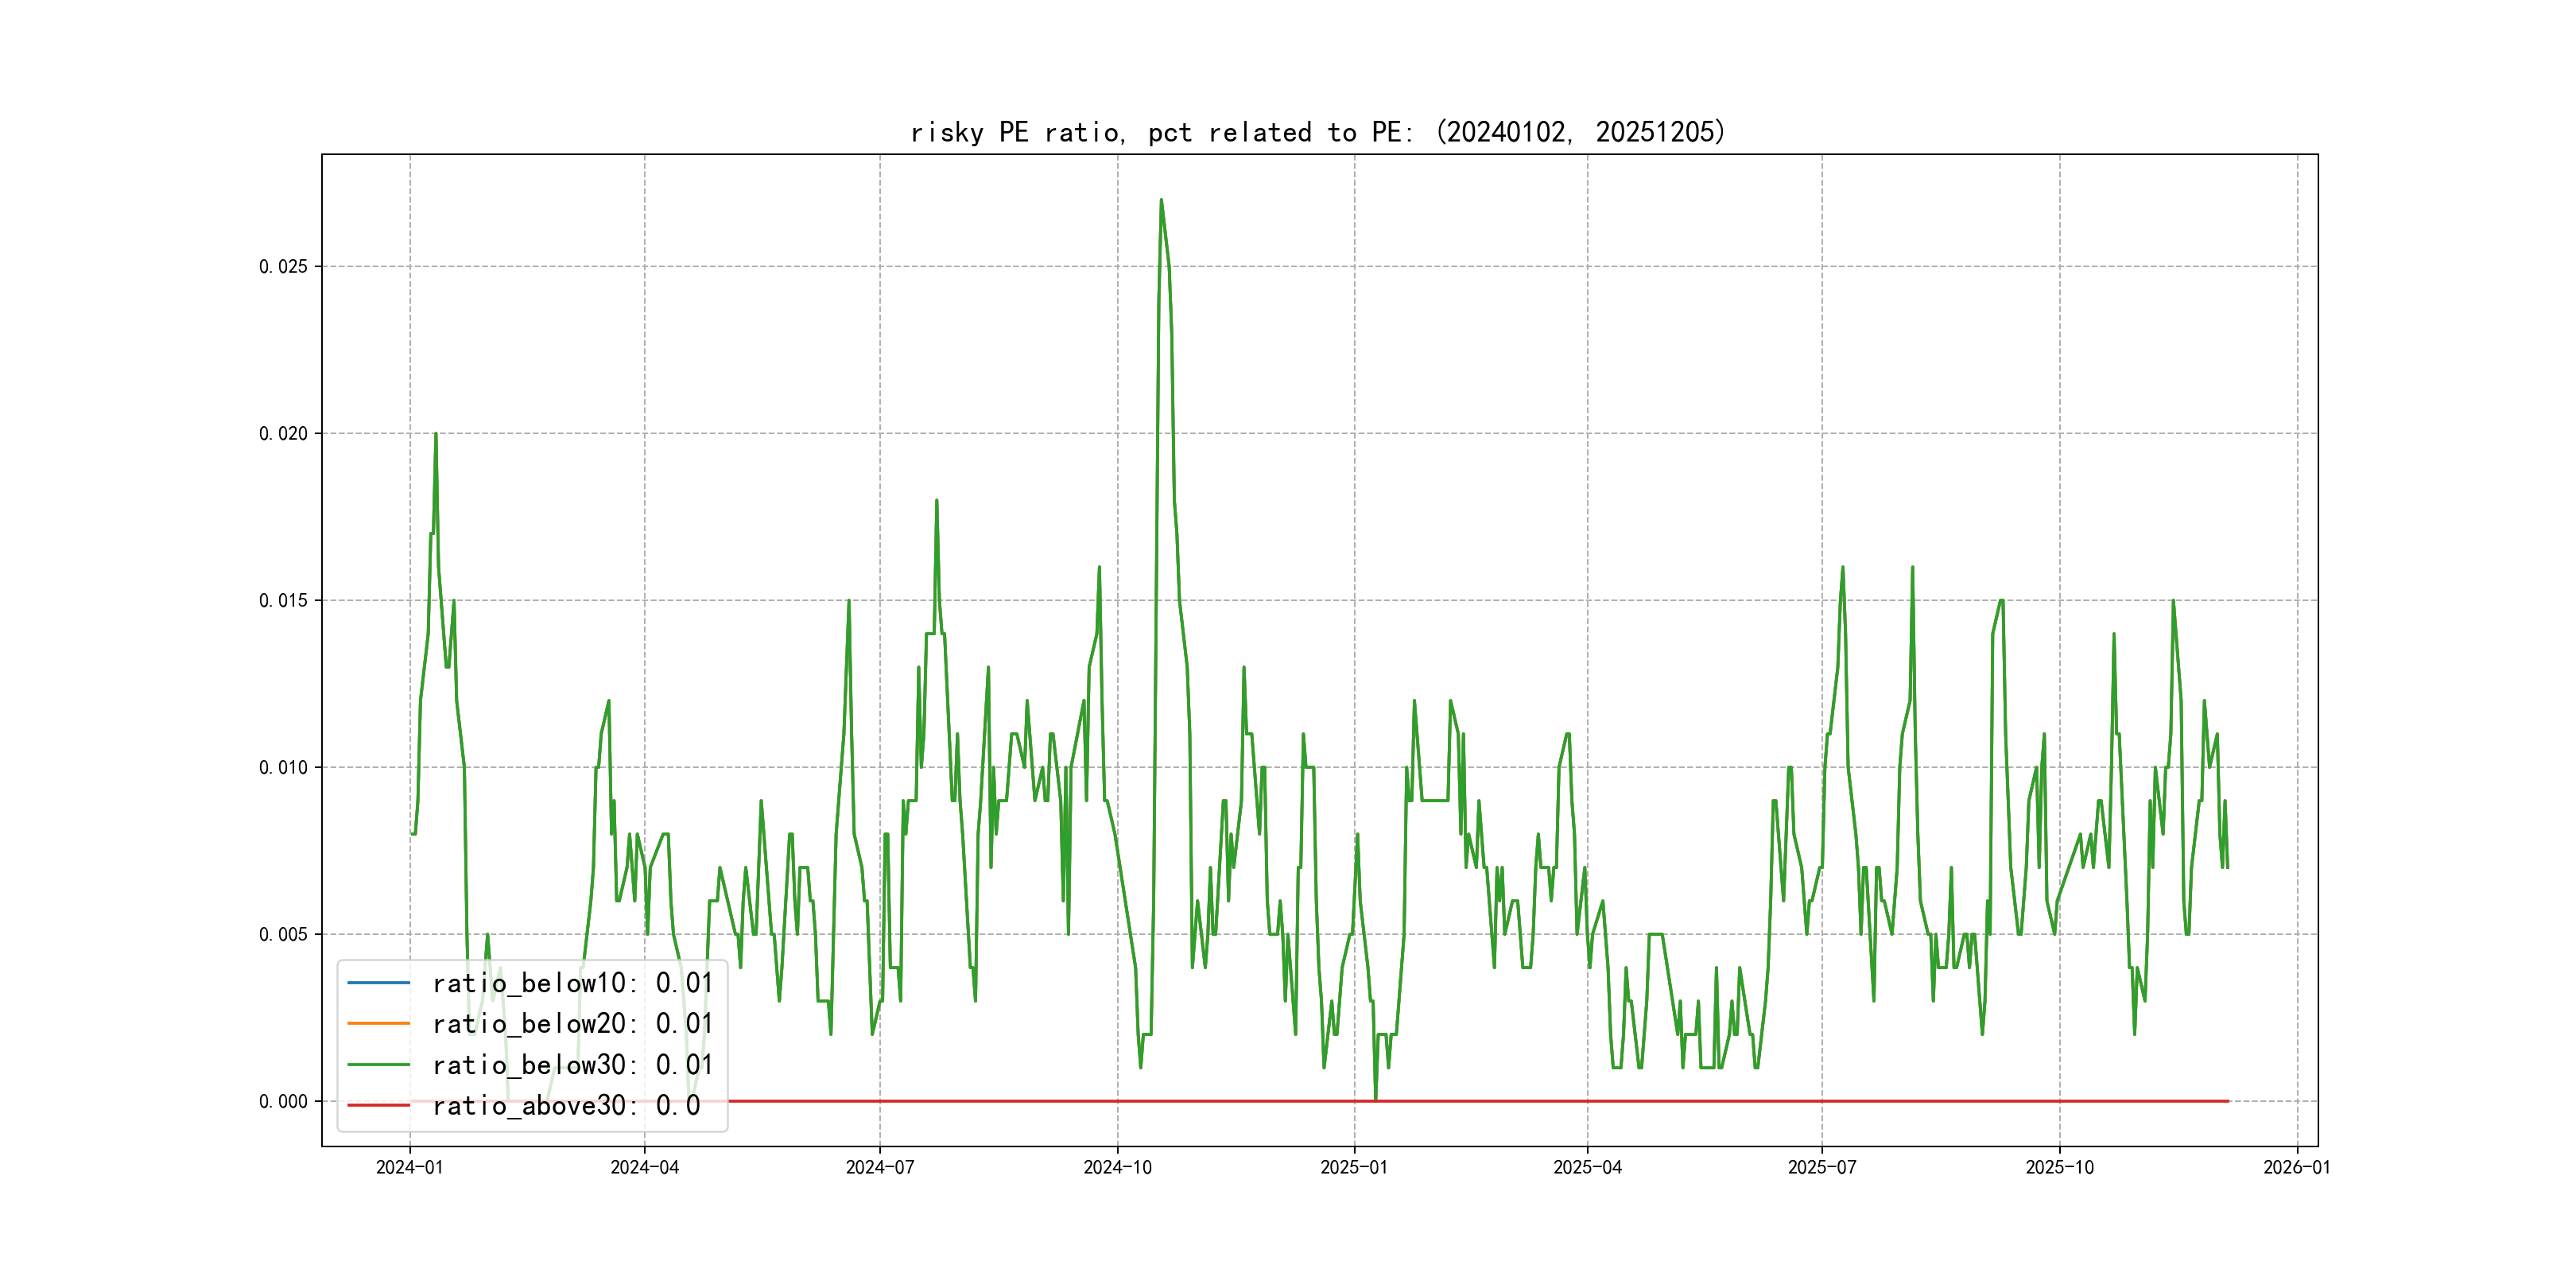Select the ratio_below10: 0.01 legend label
The height and width of the screenshot is (1288, 2576).
point(572,983)
